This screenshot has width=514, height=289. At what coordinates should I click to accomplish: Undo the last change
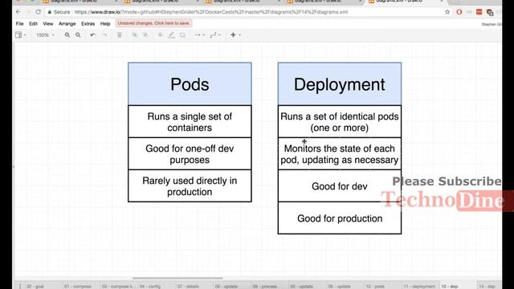coord(93,35)
